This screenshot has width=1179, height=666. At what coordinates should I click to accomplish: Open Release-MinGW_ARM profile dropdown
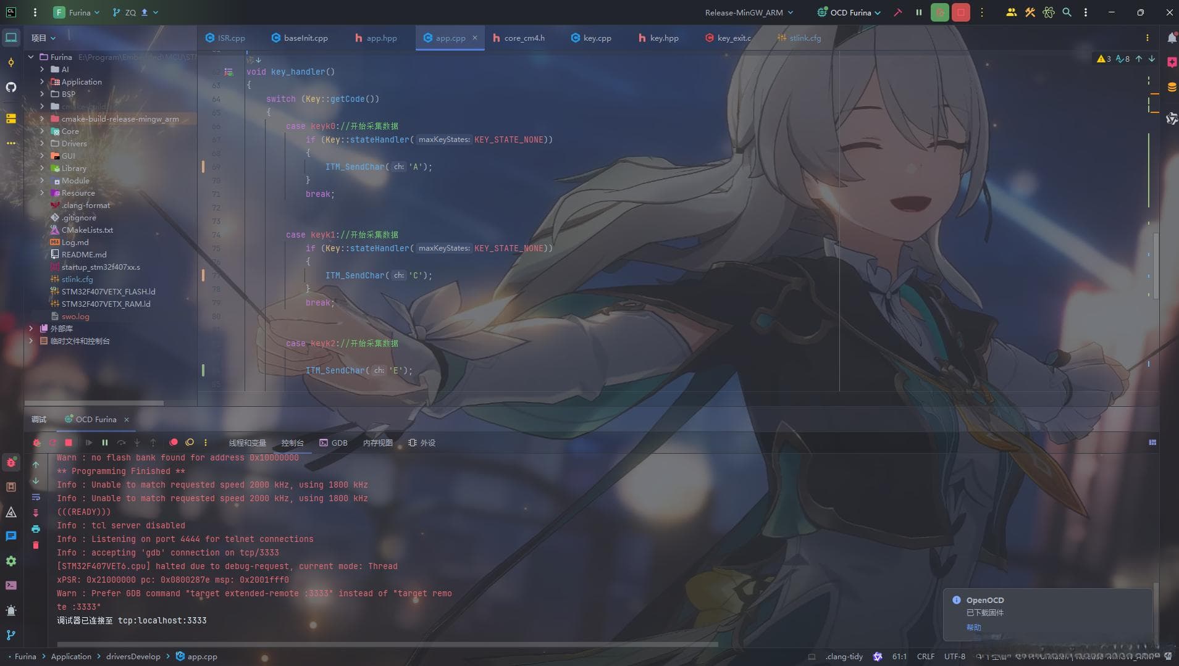click(749, 12)
